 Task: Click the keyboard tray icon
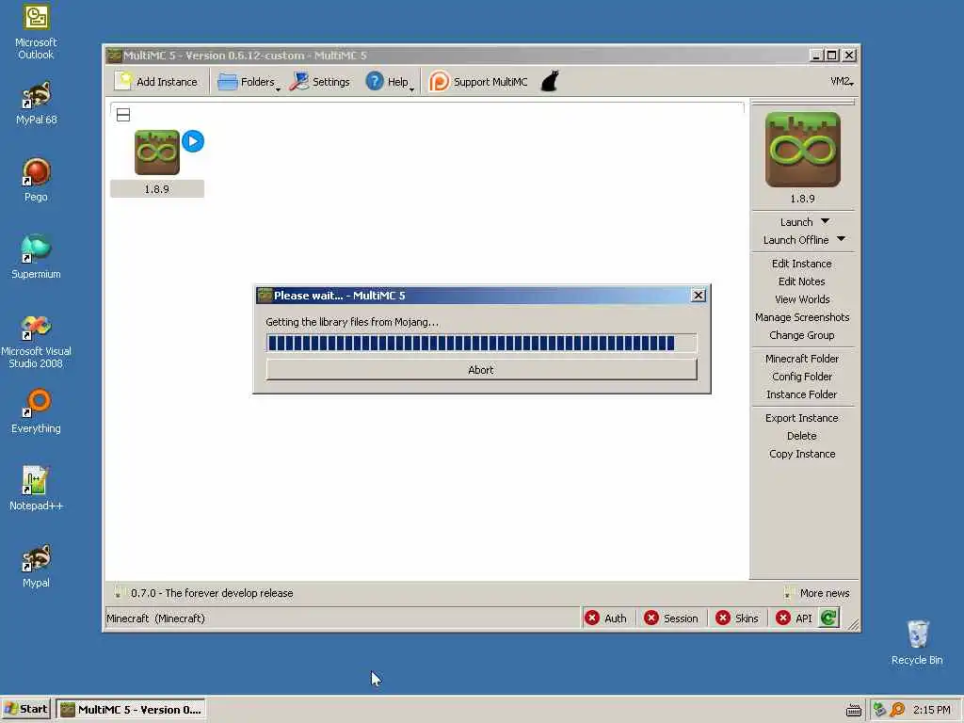pyautogui.click(x=853, y=710)
